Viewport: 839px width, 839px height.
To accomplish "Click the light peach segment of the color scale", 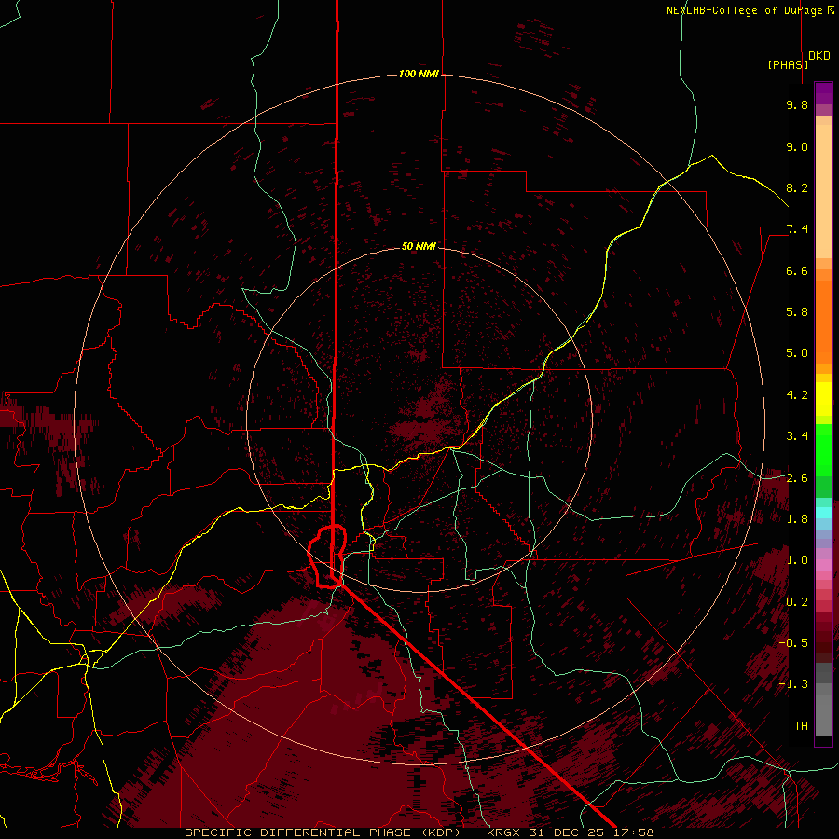I will 823,191.
